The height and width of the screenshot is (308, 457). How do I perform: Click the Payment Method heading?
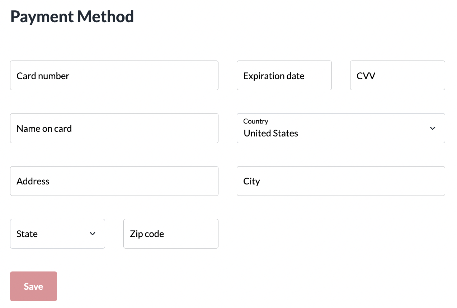[x=72, y=17]
